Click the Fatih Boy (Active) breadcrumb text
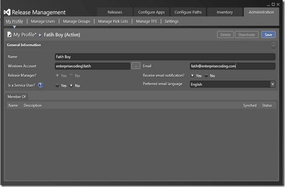This screenshot has height=187, width=285. pos(62,35)
